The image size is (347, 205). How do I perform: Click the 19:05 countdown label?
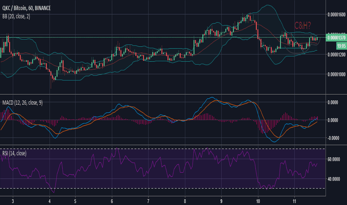pos(341,46)
